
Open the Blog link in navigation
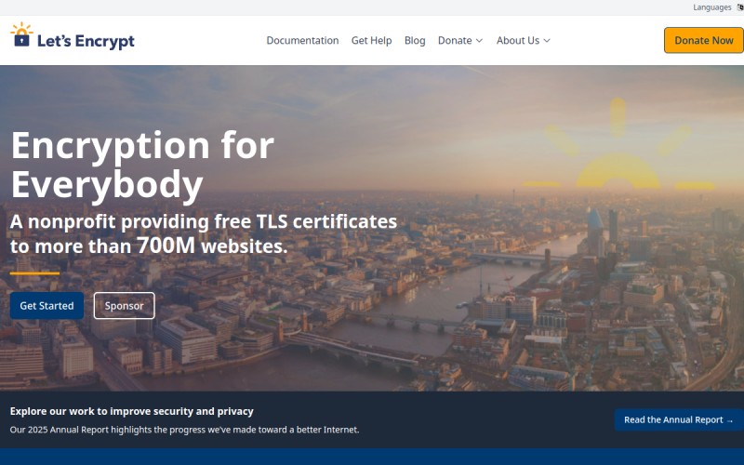click(x=415, y=40)
